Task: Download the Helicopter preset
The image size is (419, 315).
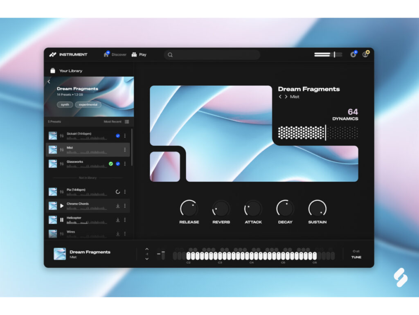Action: point(117,220)
